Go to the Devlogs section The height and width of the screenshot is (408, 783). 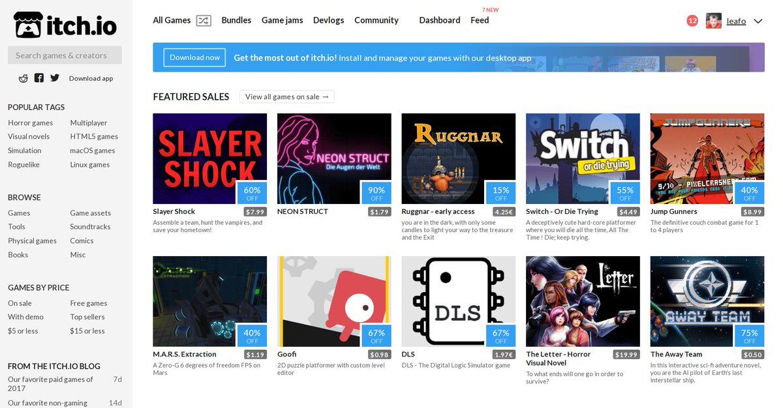pyautogui.click(x=328, y=20)
